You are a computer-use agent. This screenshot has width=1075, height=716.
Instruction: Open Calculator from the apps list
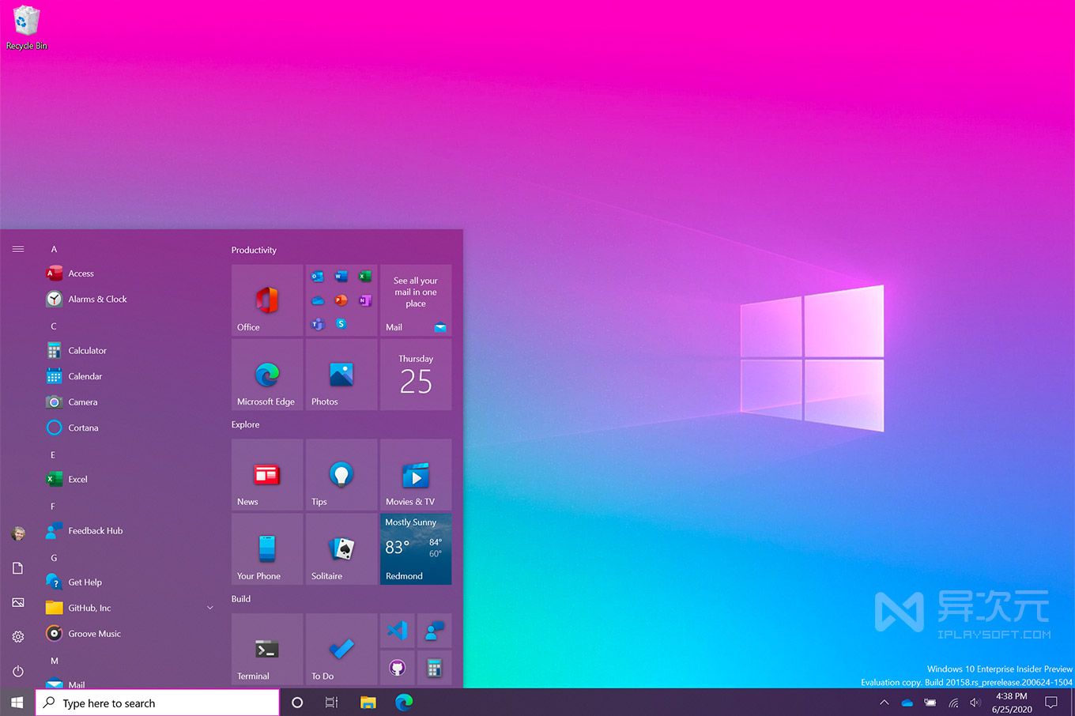coord(87,350)
